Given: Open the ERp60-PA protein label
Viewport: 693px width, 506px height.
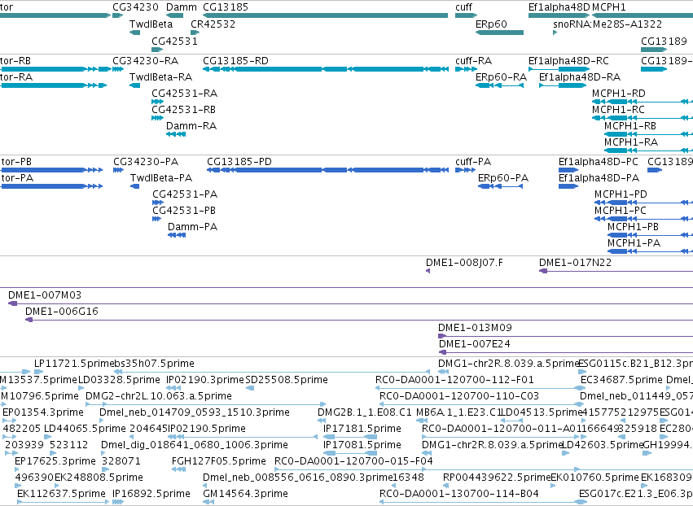Looking at the screenshot, I should point(503,178).
